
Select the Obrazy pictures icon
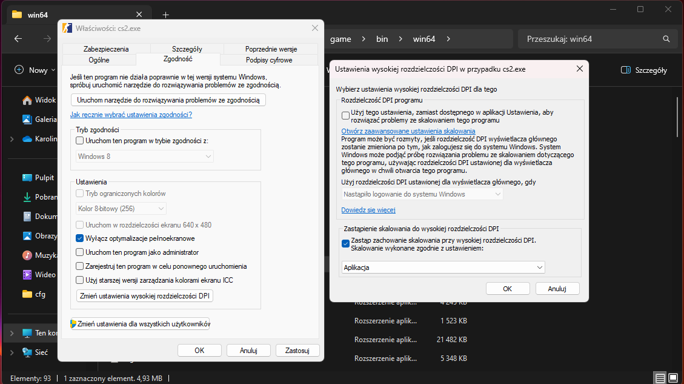[27, 236]
